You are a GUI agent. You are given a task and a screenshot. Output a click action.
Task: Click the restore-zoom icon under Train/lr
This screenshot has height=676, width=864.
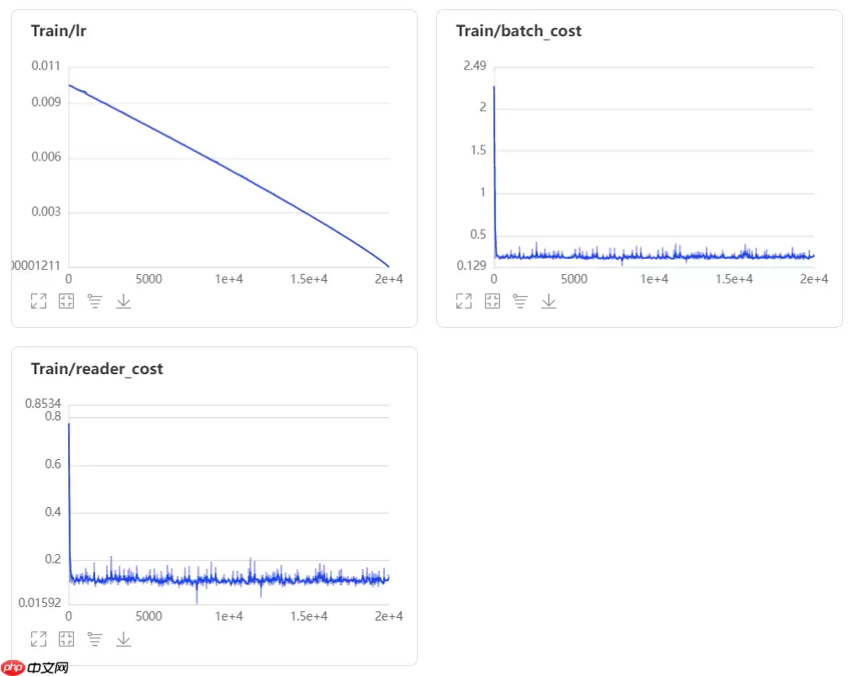pyautogui.click(x=66, y=301)
